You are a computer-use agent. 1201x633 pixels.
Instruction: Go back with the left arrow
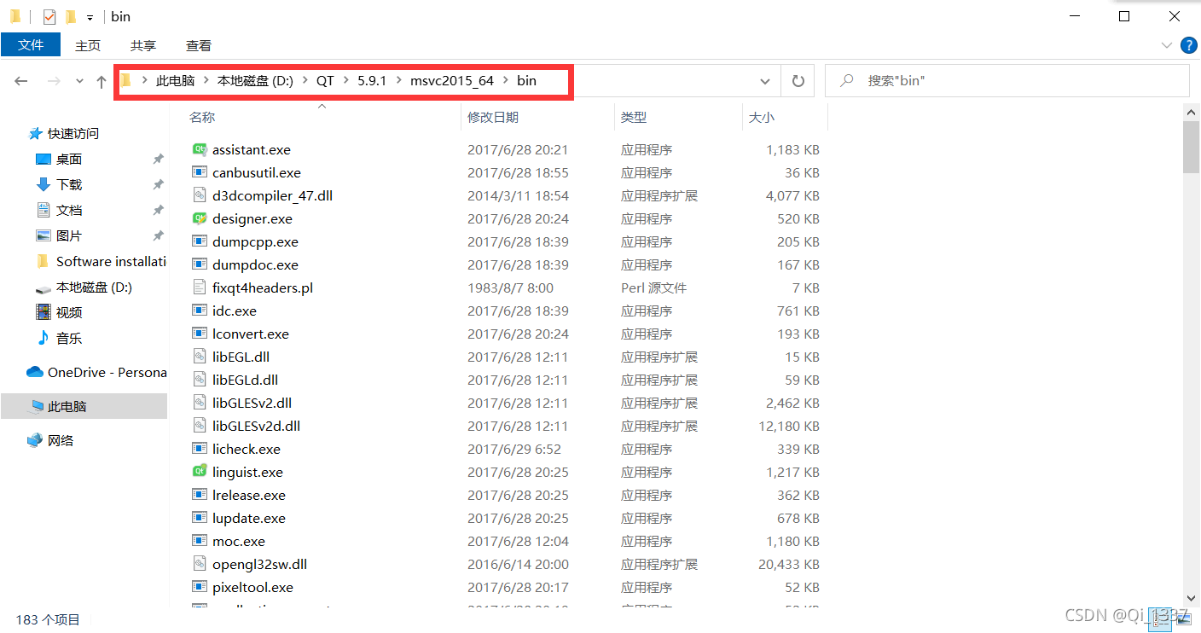(x=21, y=81)
